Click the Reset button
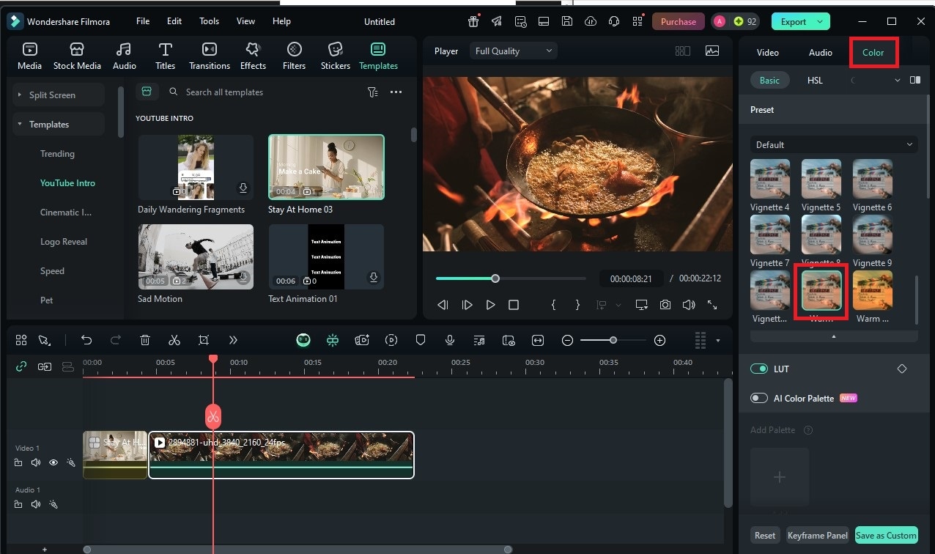This screenshot has height=554, width=935. click(765, 536)
